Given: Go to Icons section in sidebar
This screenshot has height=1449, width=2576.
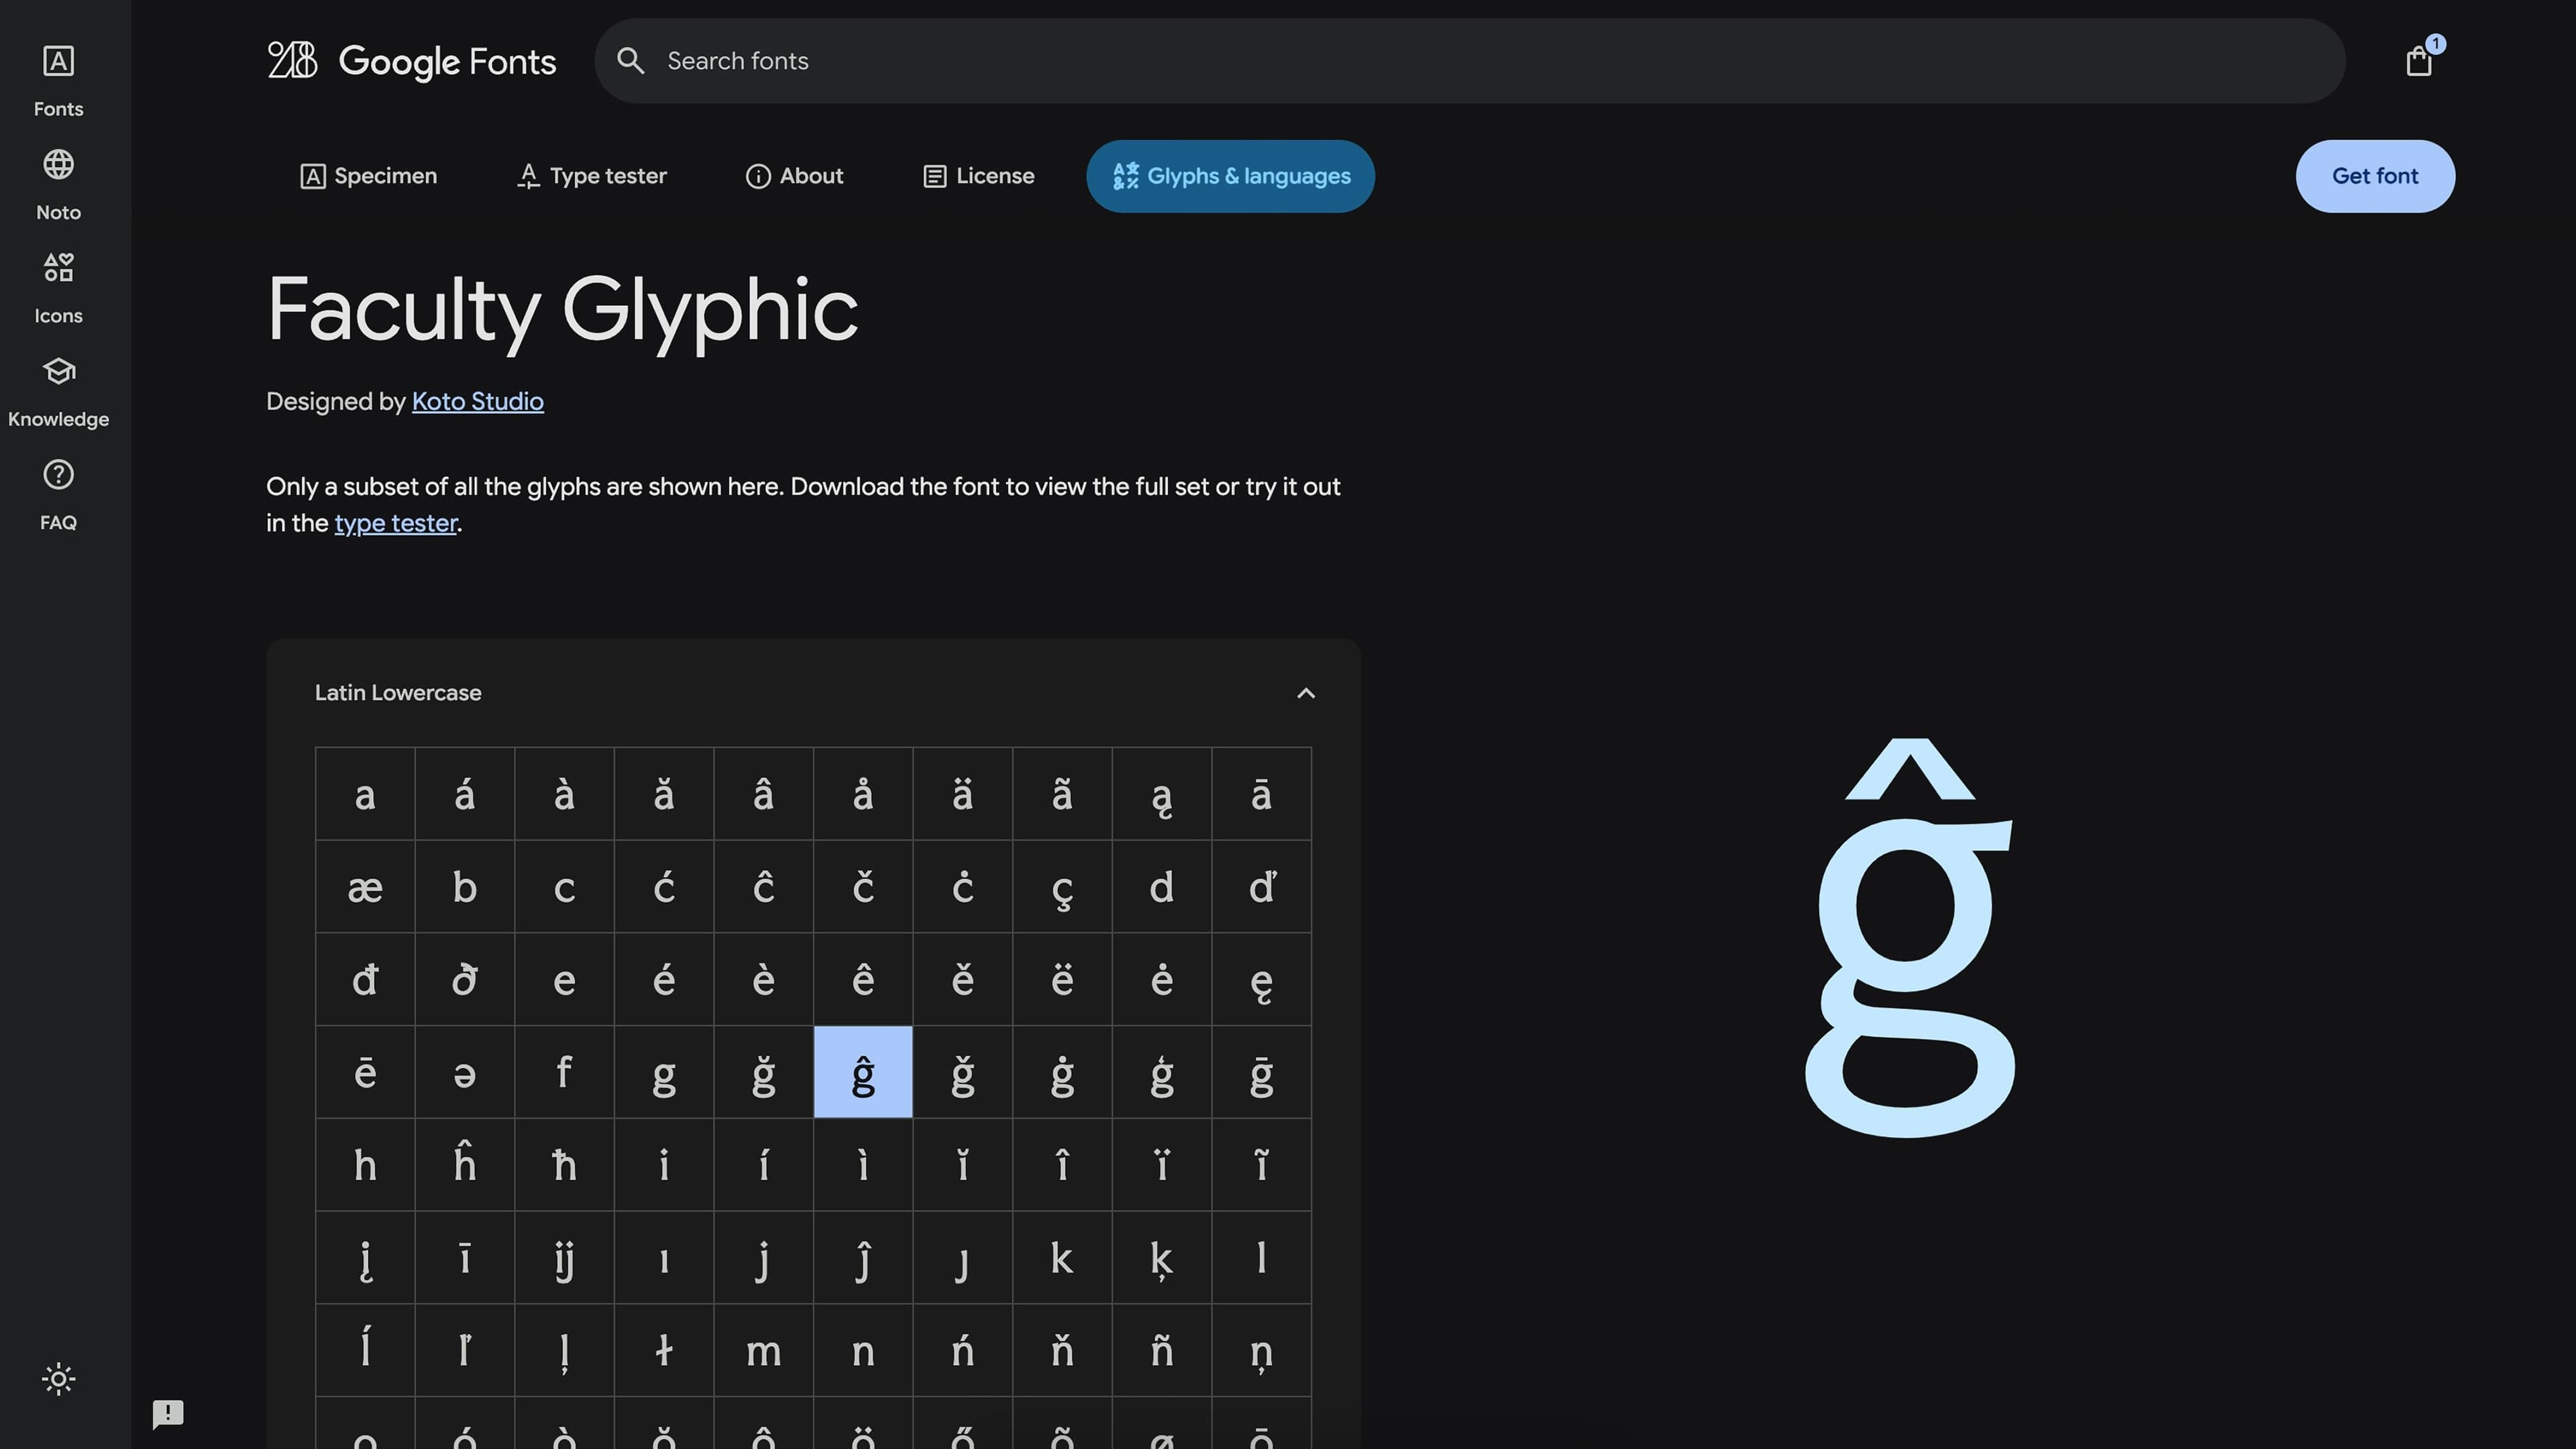Looking at the screenshot, I should [58, 286].
